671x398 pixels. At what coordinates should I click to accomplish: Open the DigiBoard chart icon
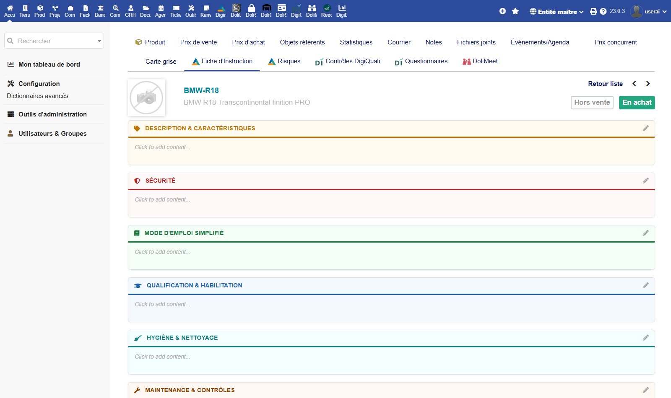pos(342,11)
